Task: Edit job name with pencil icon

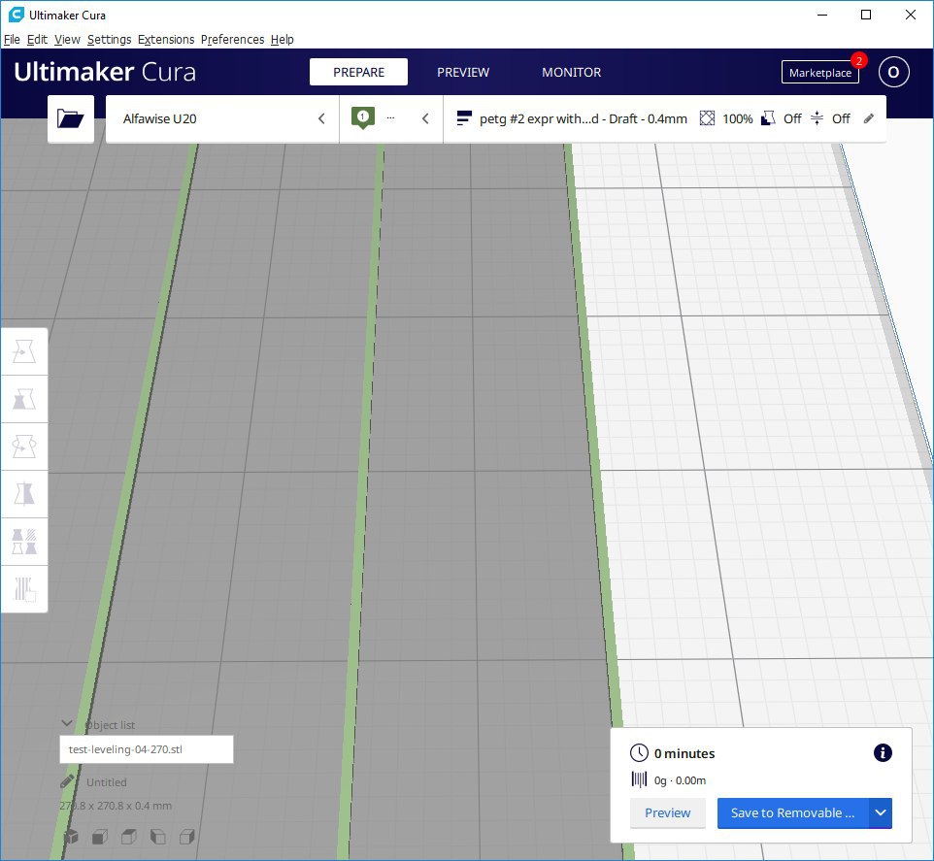Action: tap(67, 781)
